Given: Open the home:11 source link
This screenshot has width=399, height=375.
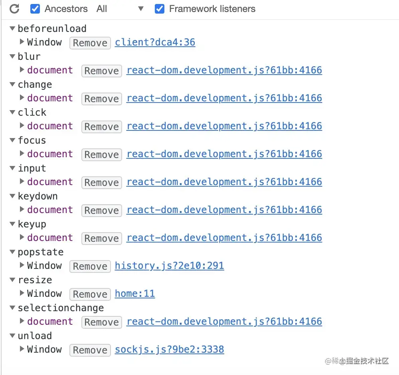Looking at the screenshot, I should click(134, 293).
